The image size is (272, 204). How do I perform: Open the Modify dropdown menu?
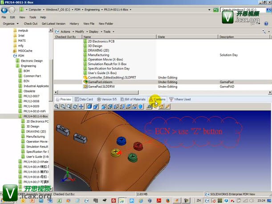click(x=80, y=32)
